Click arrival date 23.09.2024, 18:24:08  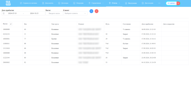tap(149, 58)
